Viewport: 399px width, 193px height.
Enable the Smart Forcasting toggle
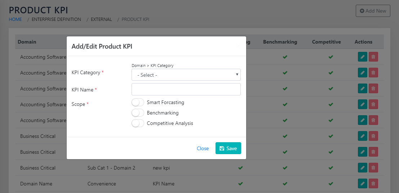point(138,103)
